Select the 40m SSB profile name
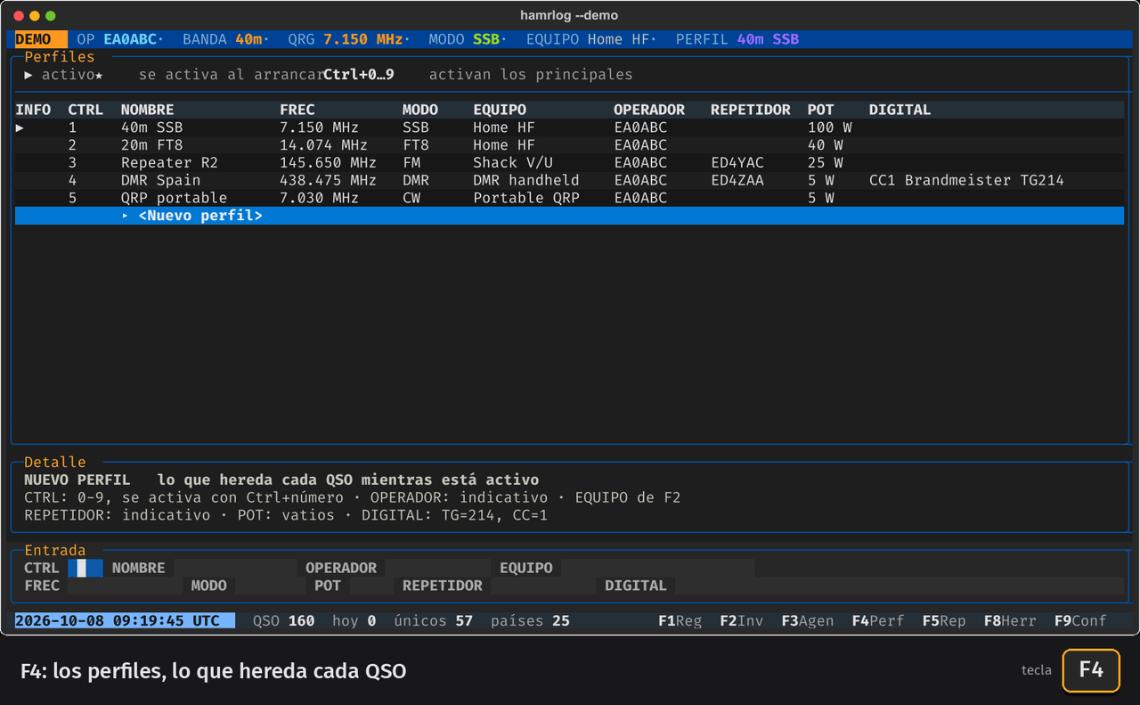 pyautogui.click(x=151, y=127)
